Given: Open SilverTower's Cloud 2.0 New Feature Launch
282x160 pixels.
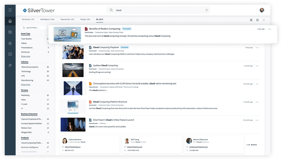Looking at the screenshot, I should tap(113, 120).
